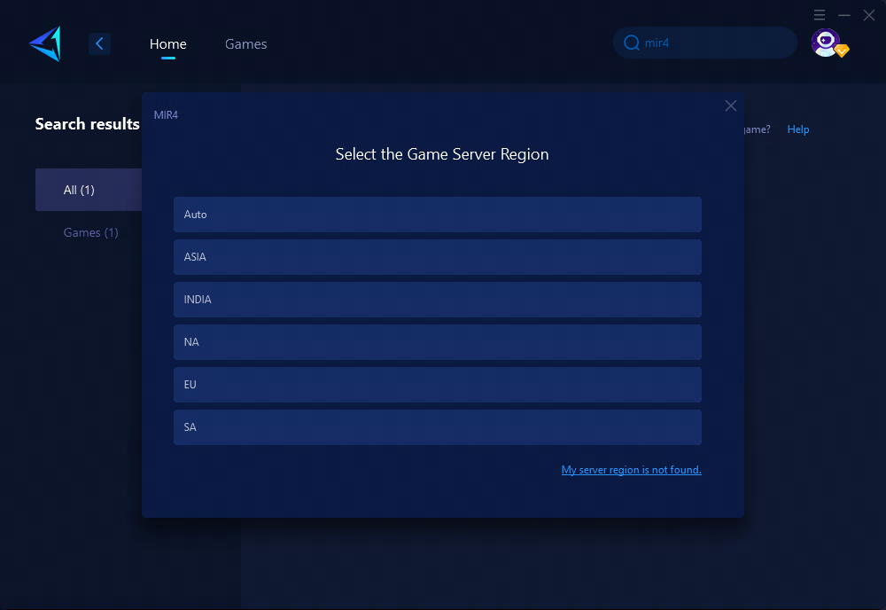
Task: Choose the SA server region
Action: 438,426
